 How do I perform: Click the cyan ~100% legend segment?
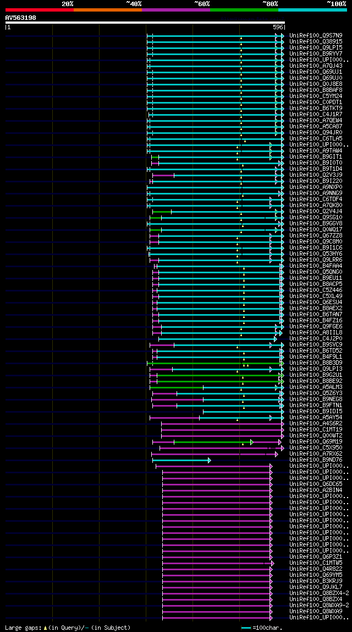pos(312,10)
